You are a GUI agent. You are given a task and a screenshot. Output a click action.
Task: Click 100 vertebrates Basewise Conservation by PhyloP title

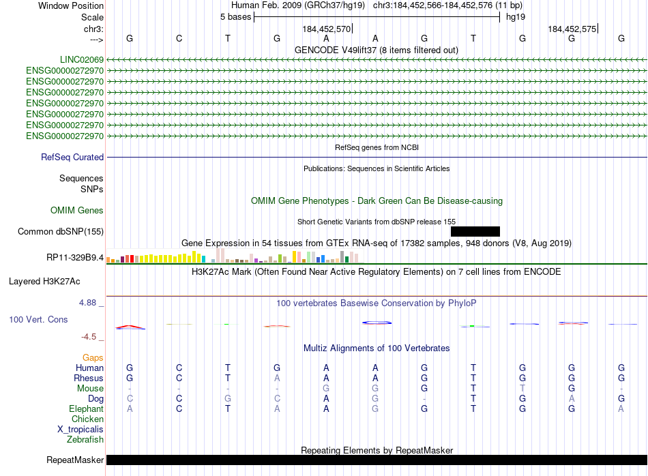[x=377, y=303]
